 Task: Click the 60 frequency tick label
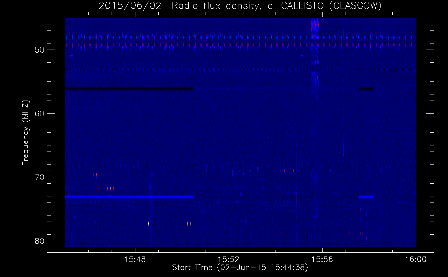point(40,114)
